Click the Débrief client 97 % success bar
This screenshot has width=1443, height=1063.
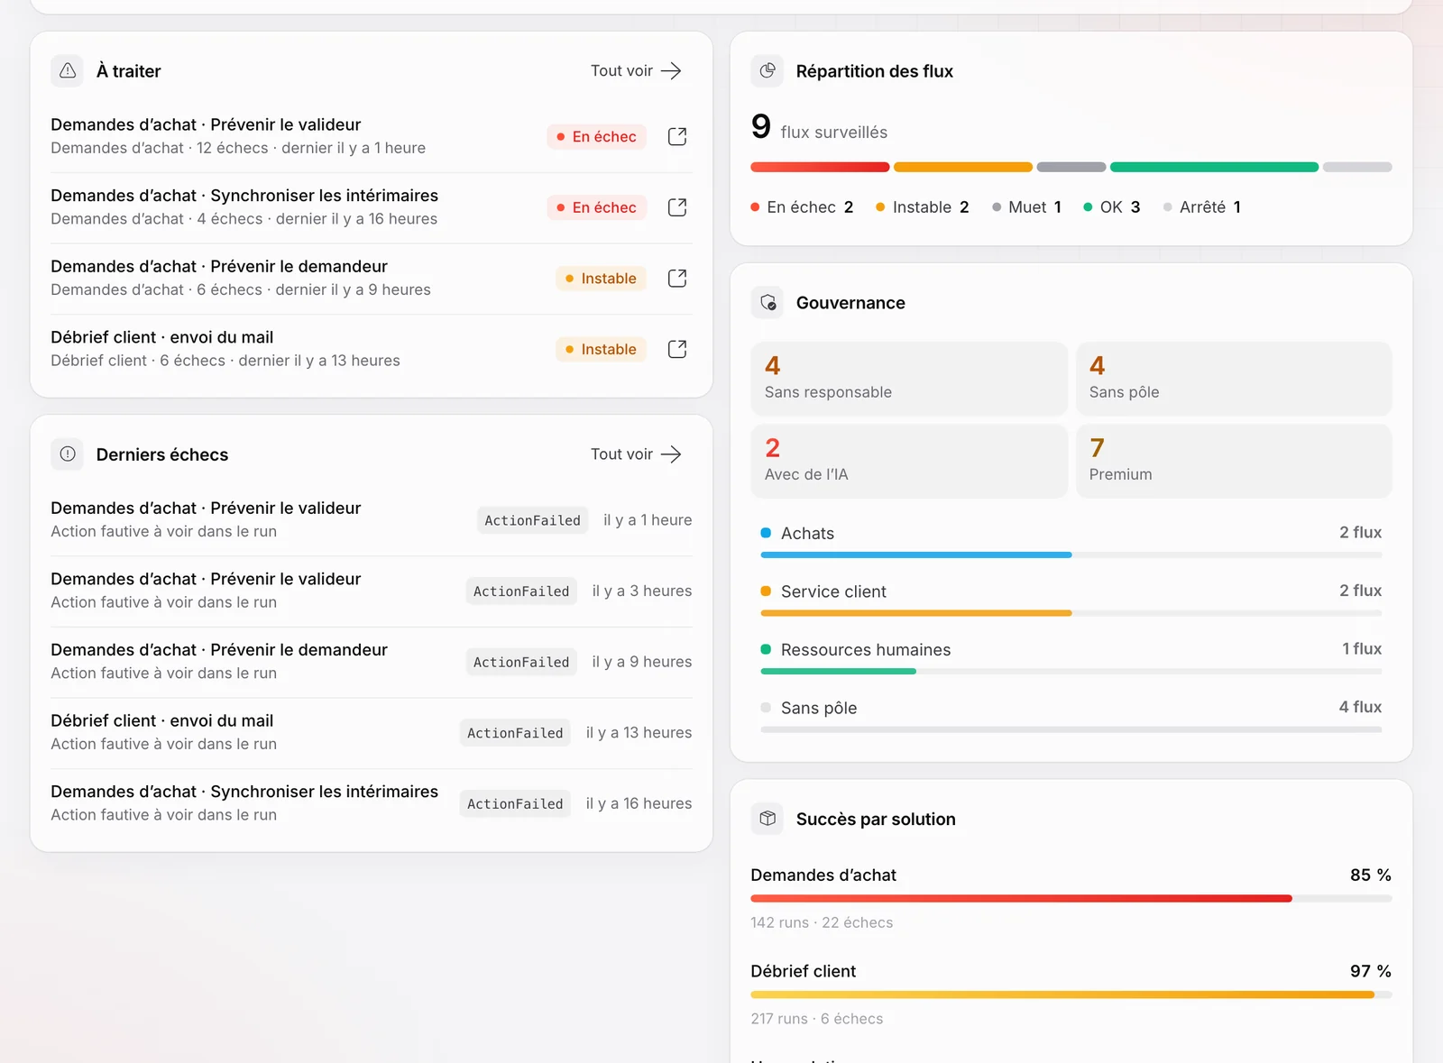pos(1071,994)
